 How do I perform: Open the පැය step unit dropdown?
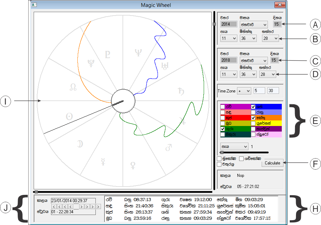tap(234, 146)
